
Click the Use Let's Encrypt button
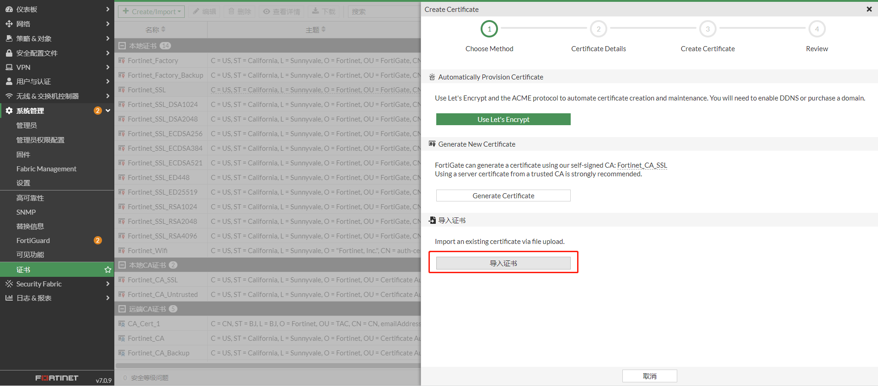503,119
